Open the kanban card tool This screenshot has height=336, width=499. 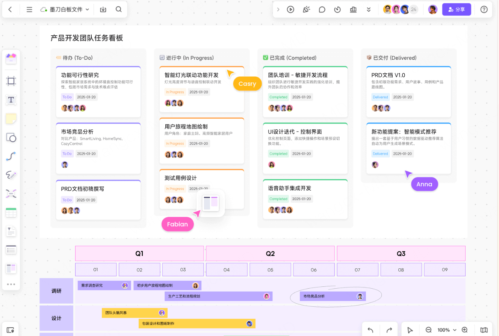[11, 268]
